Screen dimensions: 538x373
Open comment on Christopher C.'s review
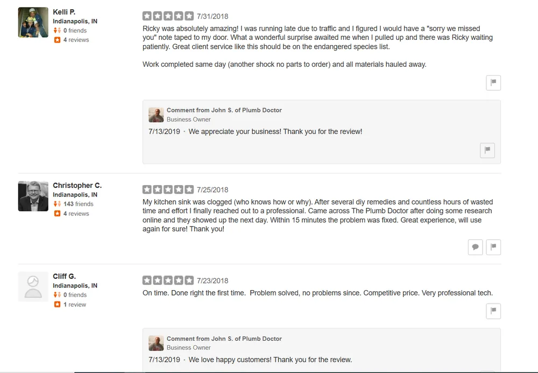point(475,247)
